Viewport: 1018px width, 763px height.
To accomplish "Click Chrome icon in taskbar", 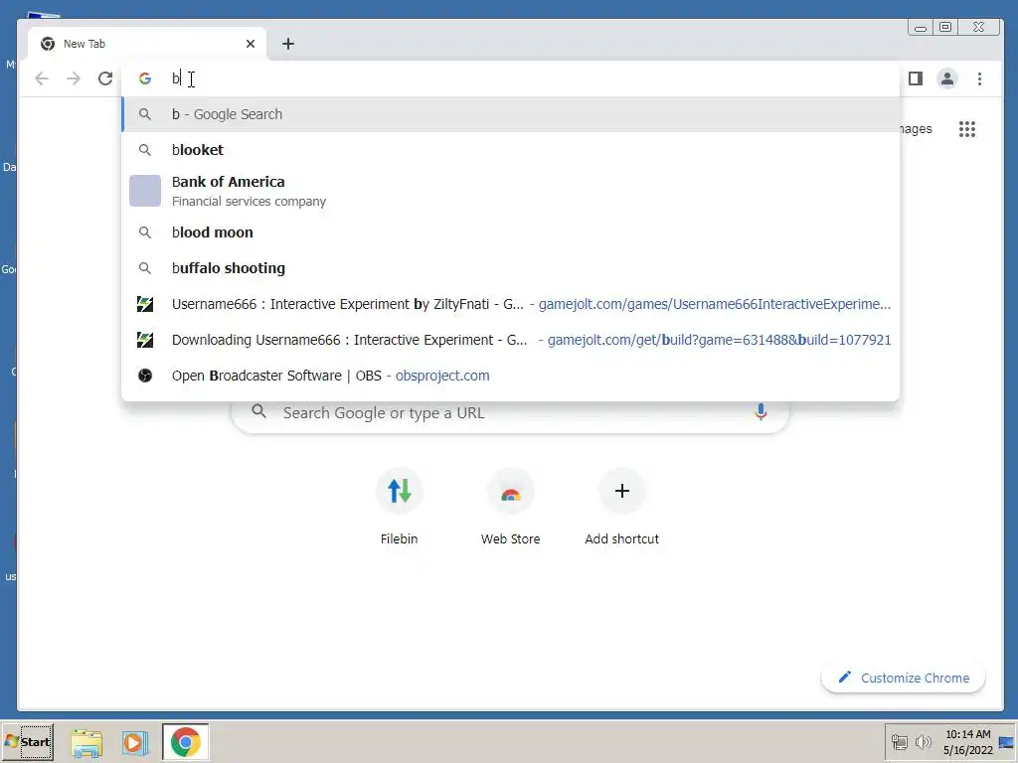I will pyautogui.click(x=186, y=741).
